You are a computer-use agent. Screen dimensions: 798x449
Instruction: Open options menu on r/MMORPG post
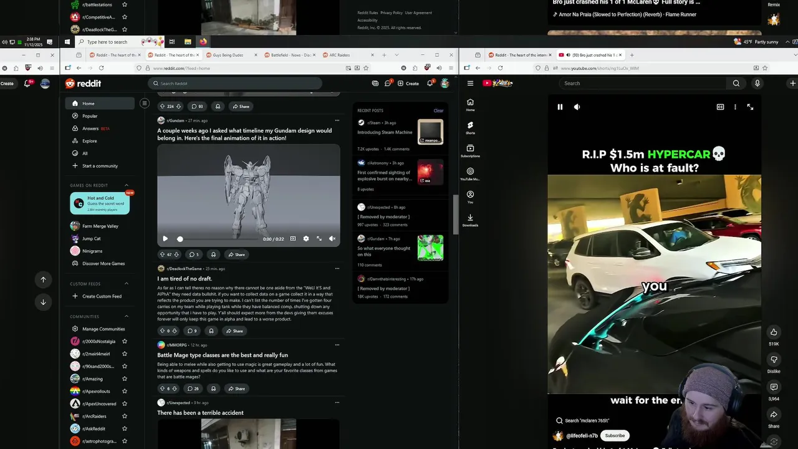coord(337,345)
